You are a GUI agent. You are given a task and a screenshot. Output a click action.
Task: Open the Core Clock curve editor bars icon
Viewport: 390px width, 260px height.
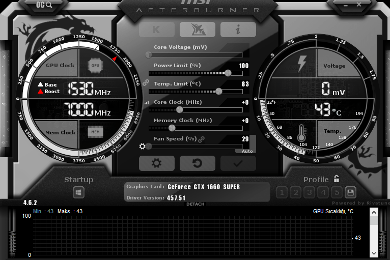(x=147, y=102)
